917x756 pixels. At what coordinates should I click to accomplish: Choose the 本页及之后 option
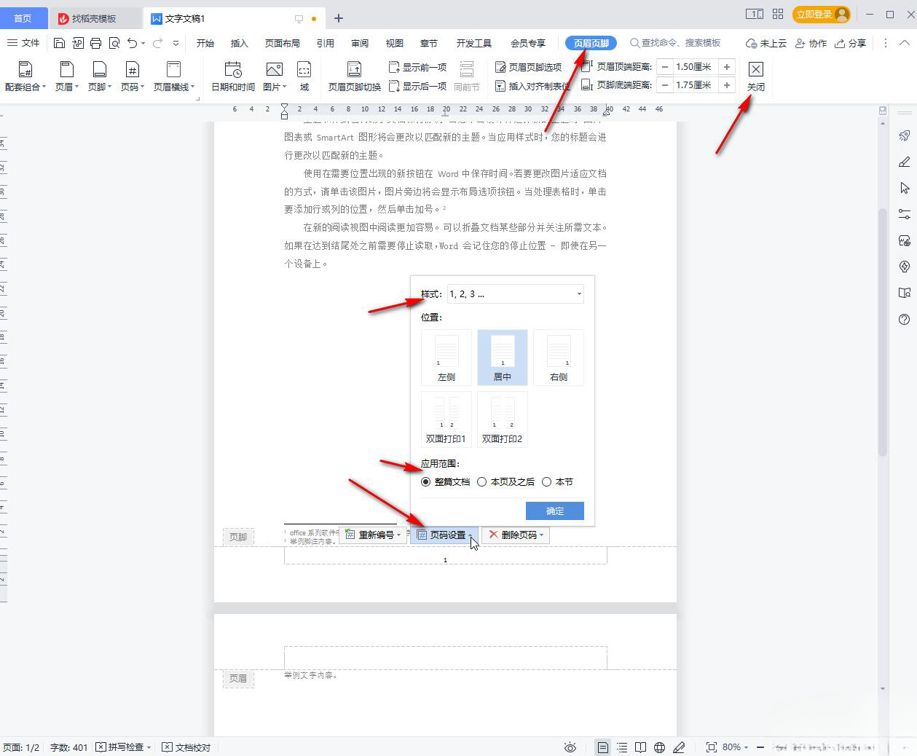(x=482, y=481)
